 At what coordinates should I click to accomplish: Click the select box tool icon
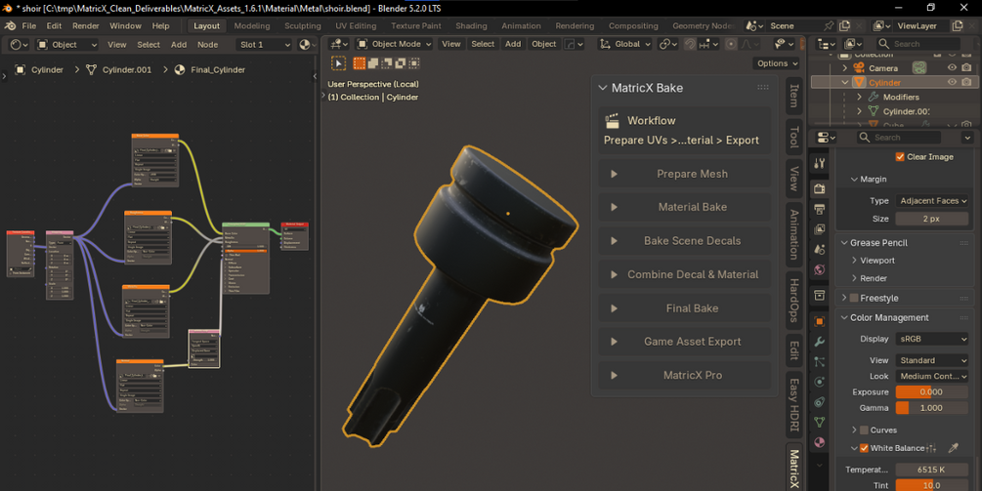coord(338,63)
